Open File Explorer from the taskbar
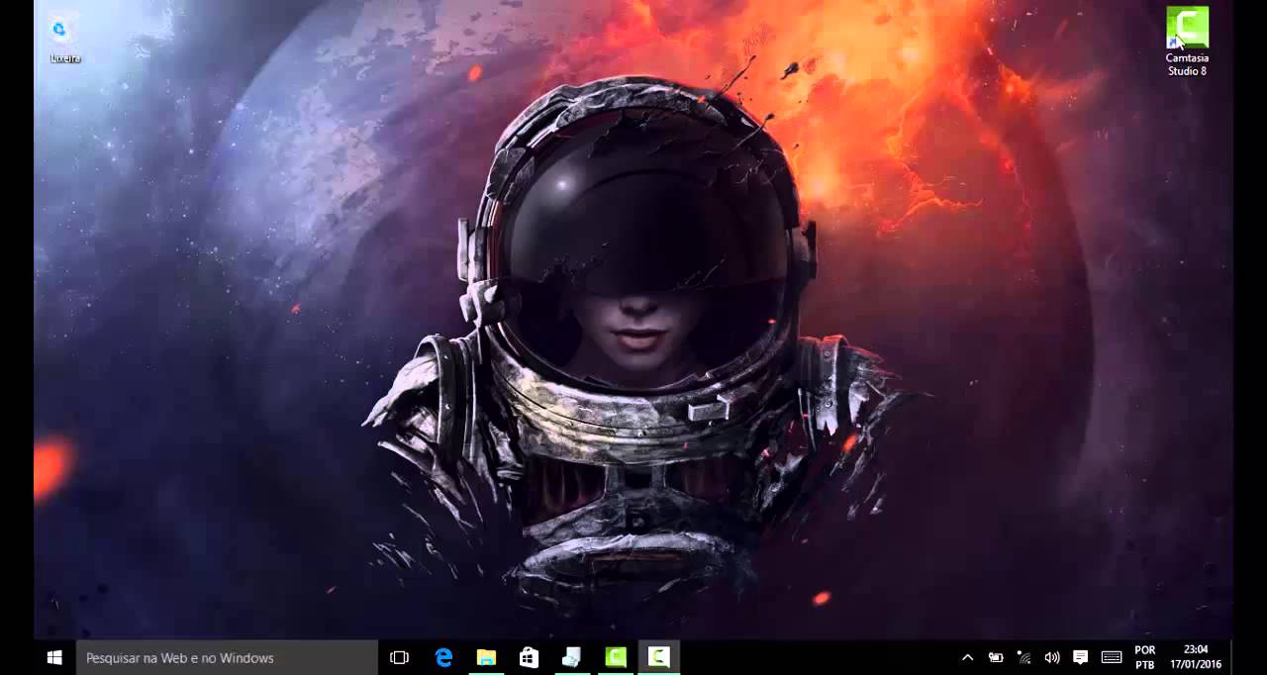This screenshot has width=1267, height=675. pyautogui.click(x=486, y=657)
